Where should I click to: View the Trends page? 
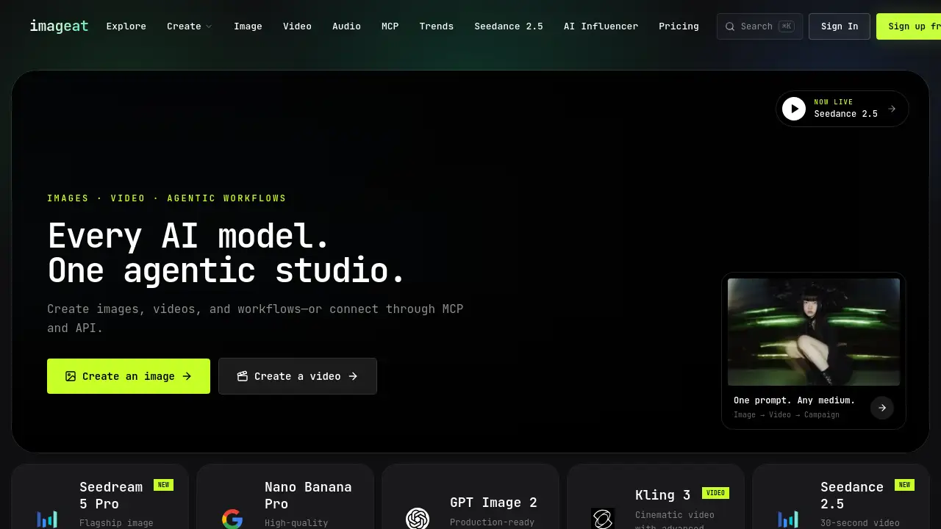pos(437,26)
